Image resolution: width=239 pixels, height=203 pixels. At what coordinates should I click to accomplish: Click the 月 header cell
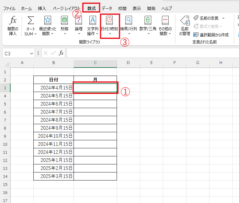coord(95,80)
